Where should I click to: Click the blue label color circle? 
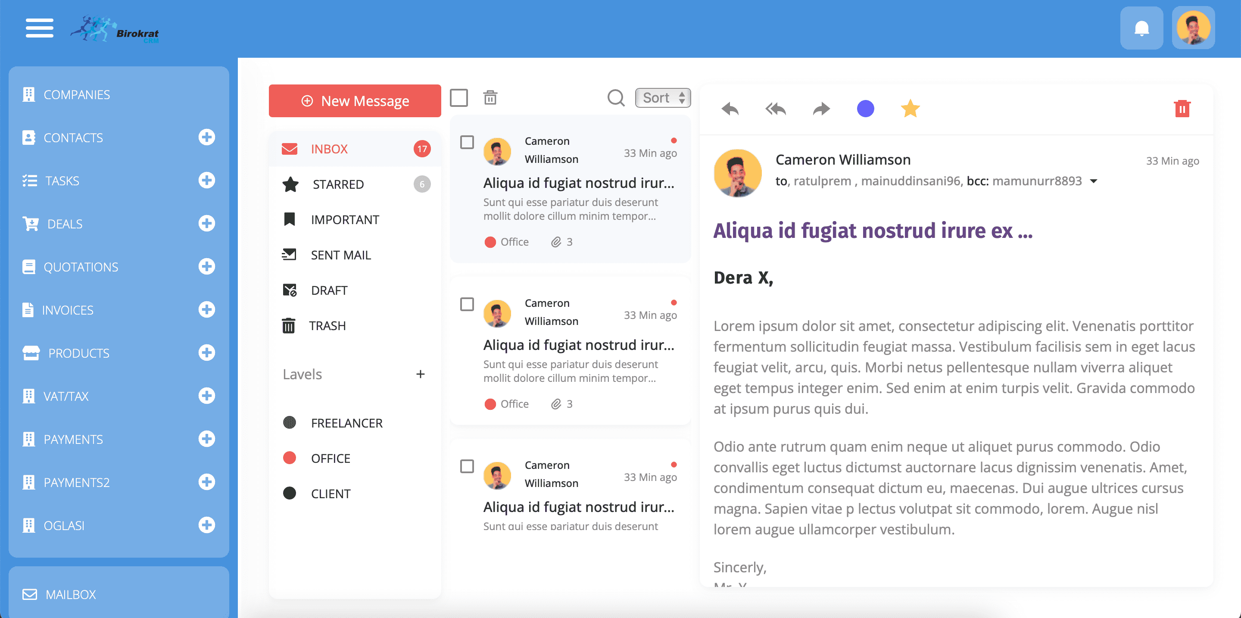point(865,108)
